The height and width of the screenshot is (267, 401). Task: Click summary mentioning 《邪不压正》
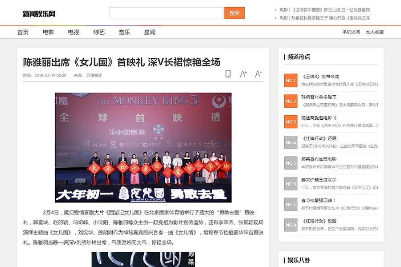(340, 187)
